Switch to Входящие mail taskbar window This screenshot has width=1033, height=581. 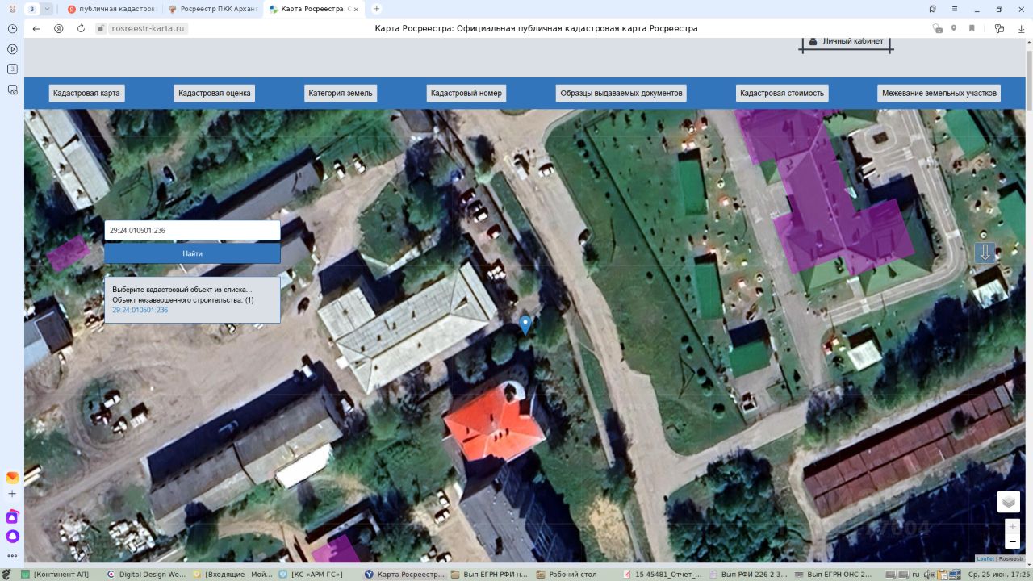234,575
